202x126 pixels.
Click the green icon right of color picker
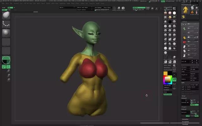(174, 79)
